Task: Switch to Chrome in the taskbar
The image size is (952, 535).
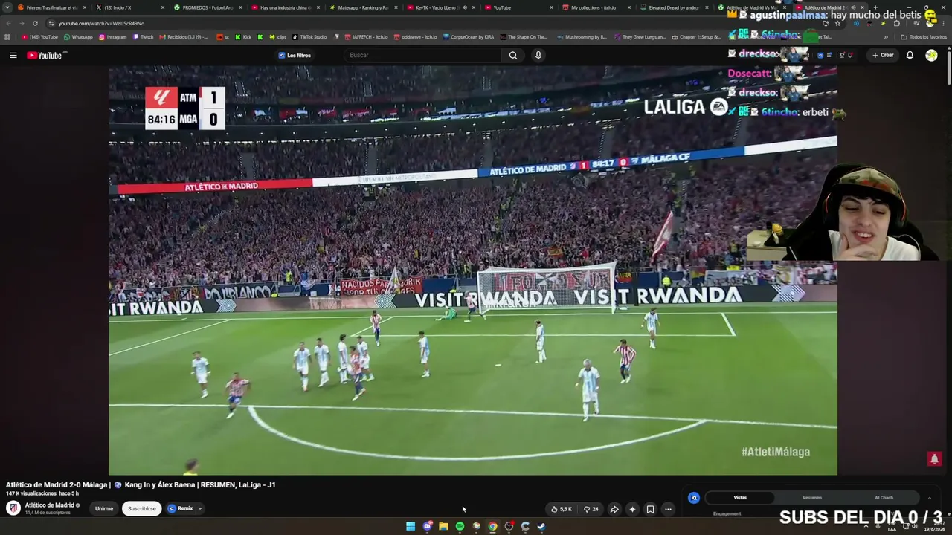Action: tap(492, 526)
